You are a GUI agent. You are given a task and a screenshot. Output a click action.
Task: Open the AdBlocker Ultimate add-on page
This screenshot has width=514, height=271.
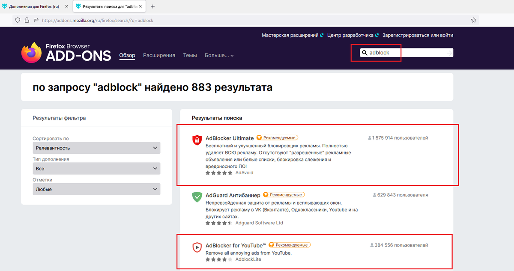pos(230,138)
